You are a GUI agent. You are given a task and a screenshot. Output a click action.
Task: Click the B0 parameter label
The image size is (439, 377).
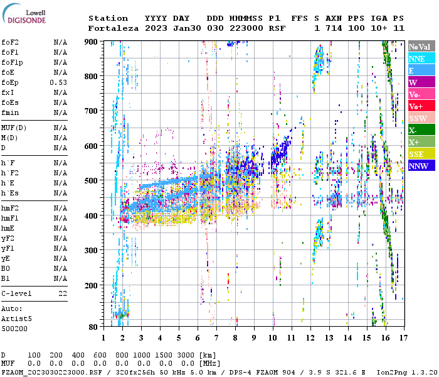[5, 268]
